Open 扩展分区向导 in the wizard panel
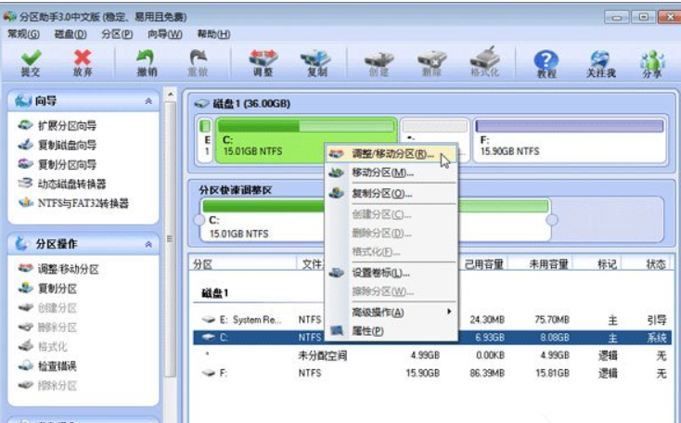681x423 pixels. pyautogui.click(x=58, y=125)
